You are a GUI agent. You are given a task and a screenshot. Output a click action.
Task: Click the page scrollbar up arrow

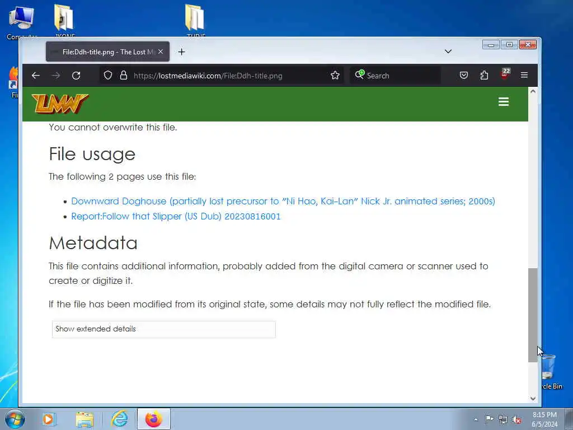(x=533, y=91)
